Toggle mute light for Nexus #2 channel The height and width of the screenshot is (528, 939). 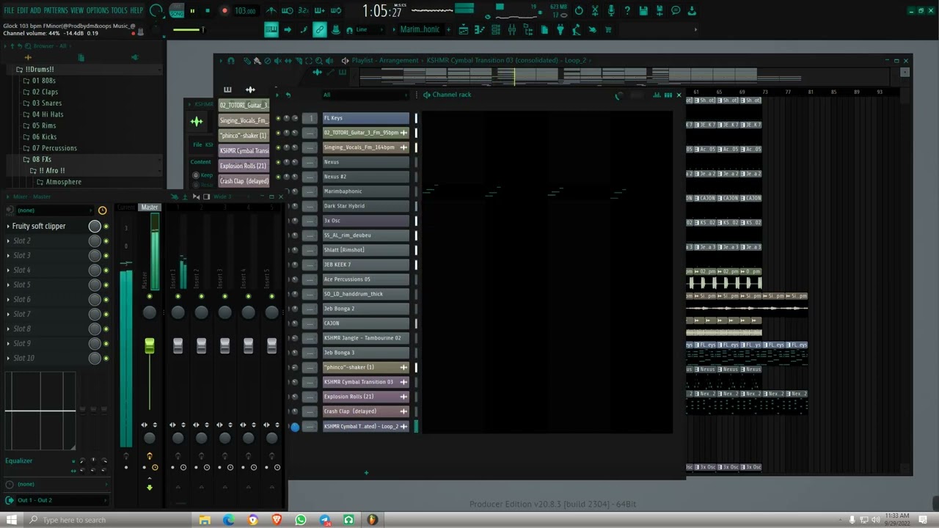click(x=278, y=177)
